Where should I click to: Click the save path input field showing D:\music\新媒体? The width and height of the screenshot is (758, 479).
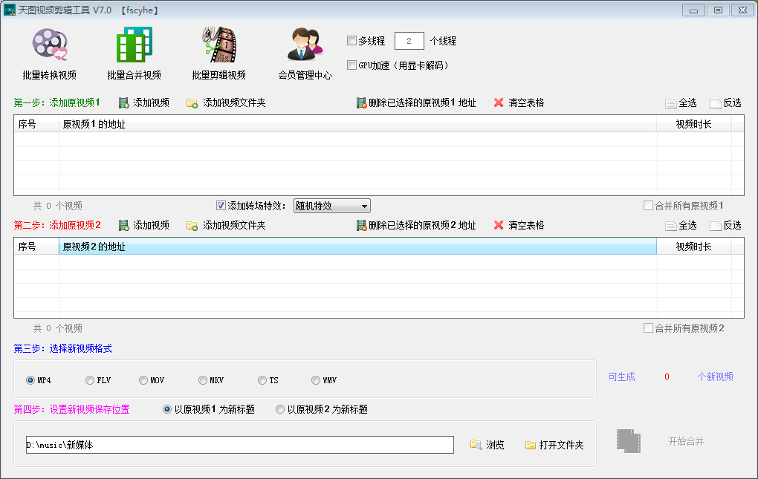pyautogui.click(x=238, y=444)
